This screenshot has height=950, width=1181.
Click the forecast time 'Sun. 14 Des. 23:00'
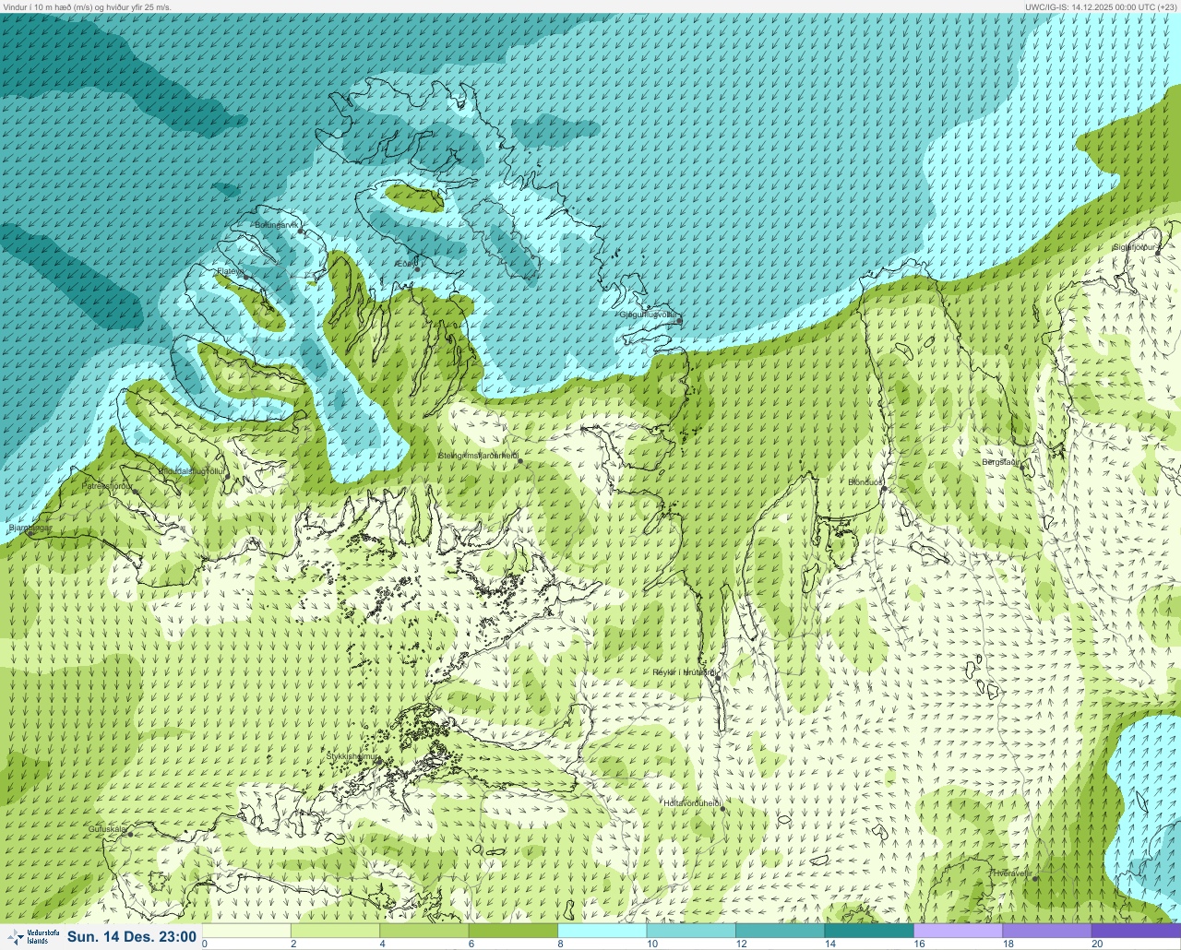click(x=132, y=936)
